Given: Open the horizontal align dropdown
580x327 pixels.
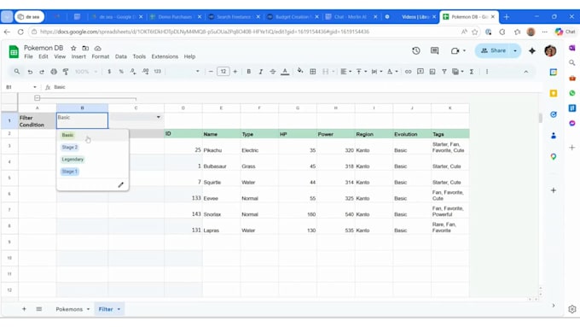Looking at the screenshot, I should (345, 72).
